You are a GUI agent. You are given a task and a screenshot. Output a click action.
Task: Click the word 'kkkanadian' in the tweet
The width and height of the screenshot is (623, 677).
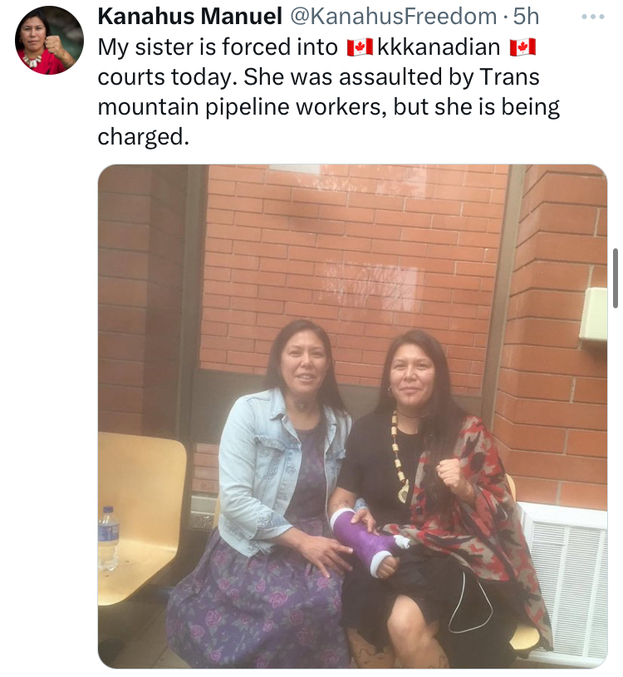(x=439, y=47)
